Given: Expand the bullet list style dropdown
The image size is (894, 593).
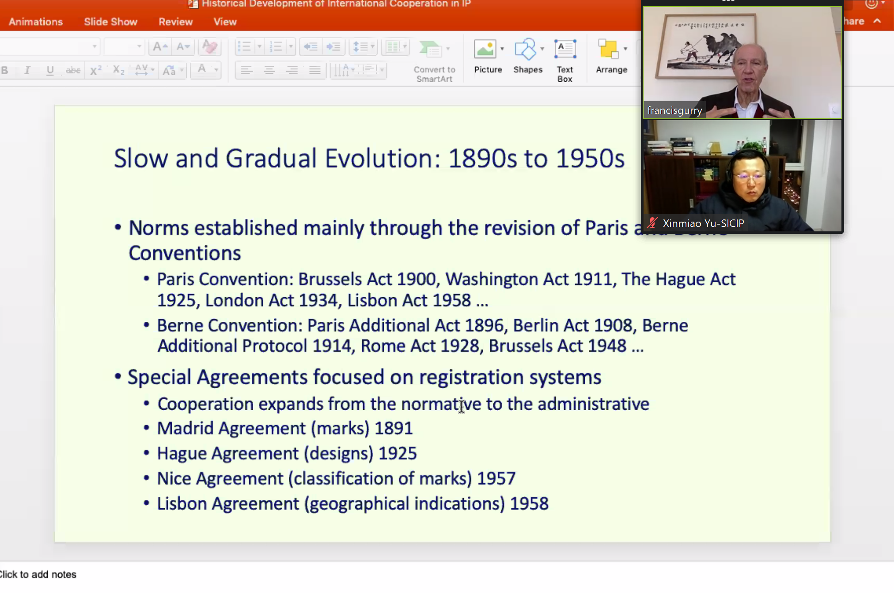Looking at the screenshot, I should point(259,47).
